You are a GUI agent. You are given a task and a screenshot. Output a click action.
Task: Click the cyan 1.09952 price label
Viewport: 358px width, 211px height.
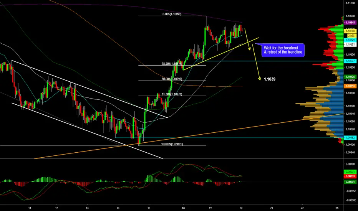pyautogui.click(x=350, y=138)
